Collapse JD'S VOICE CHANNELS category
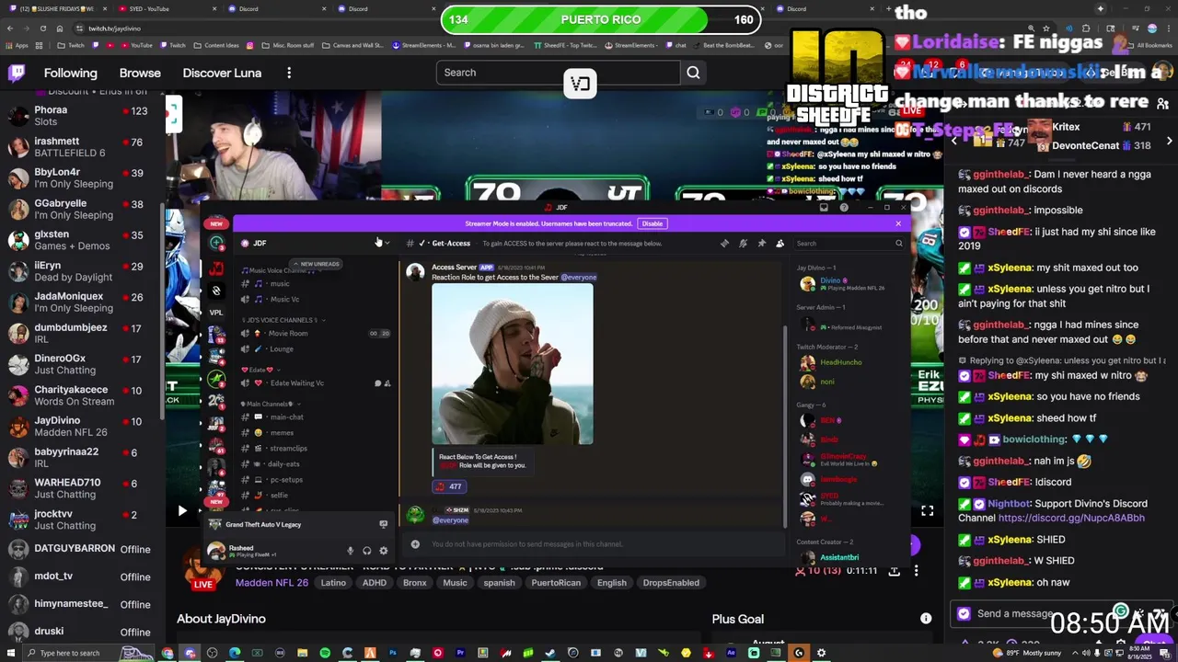 (x=281, y=320)
